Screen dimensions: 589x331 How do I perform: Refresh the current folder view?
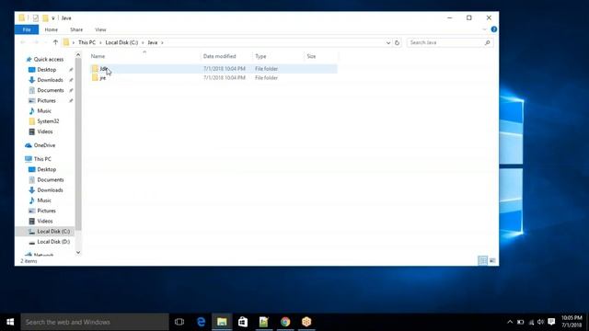[x=397, y=43]
